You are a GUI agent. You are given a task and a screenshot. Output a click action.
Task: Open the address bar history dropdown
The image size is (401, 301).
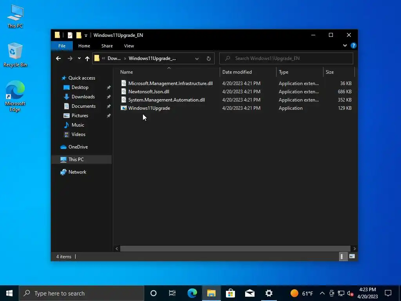pyautogui.click(x=197, y=59)
